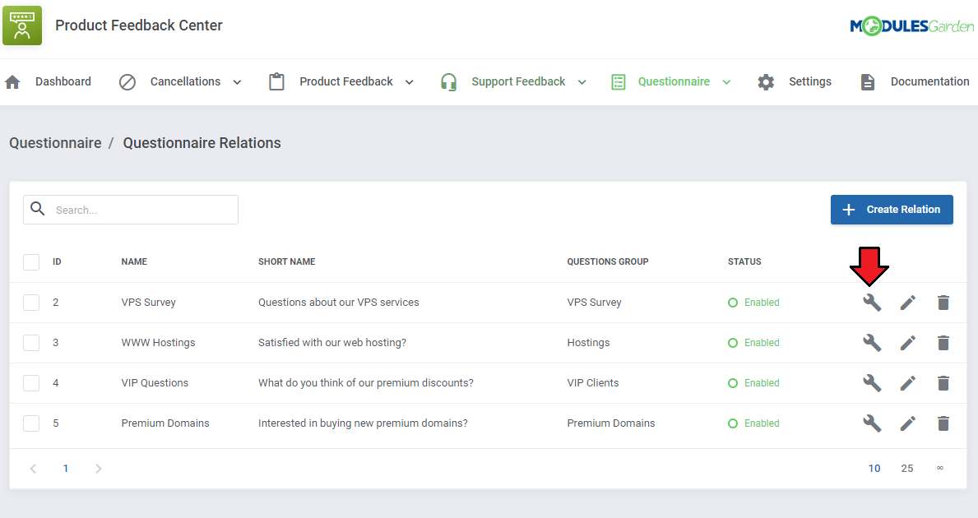Open the Support Feedback menu
978x518 pixels.
pyautogui.click(x=518, y=81)
